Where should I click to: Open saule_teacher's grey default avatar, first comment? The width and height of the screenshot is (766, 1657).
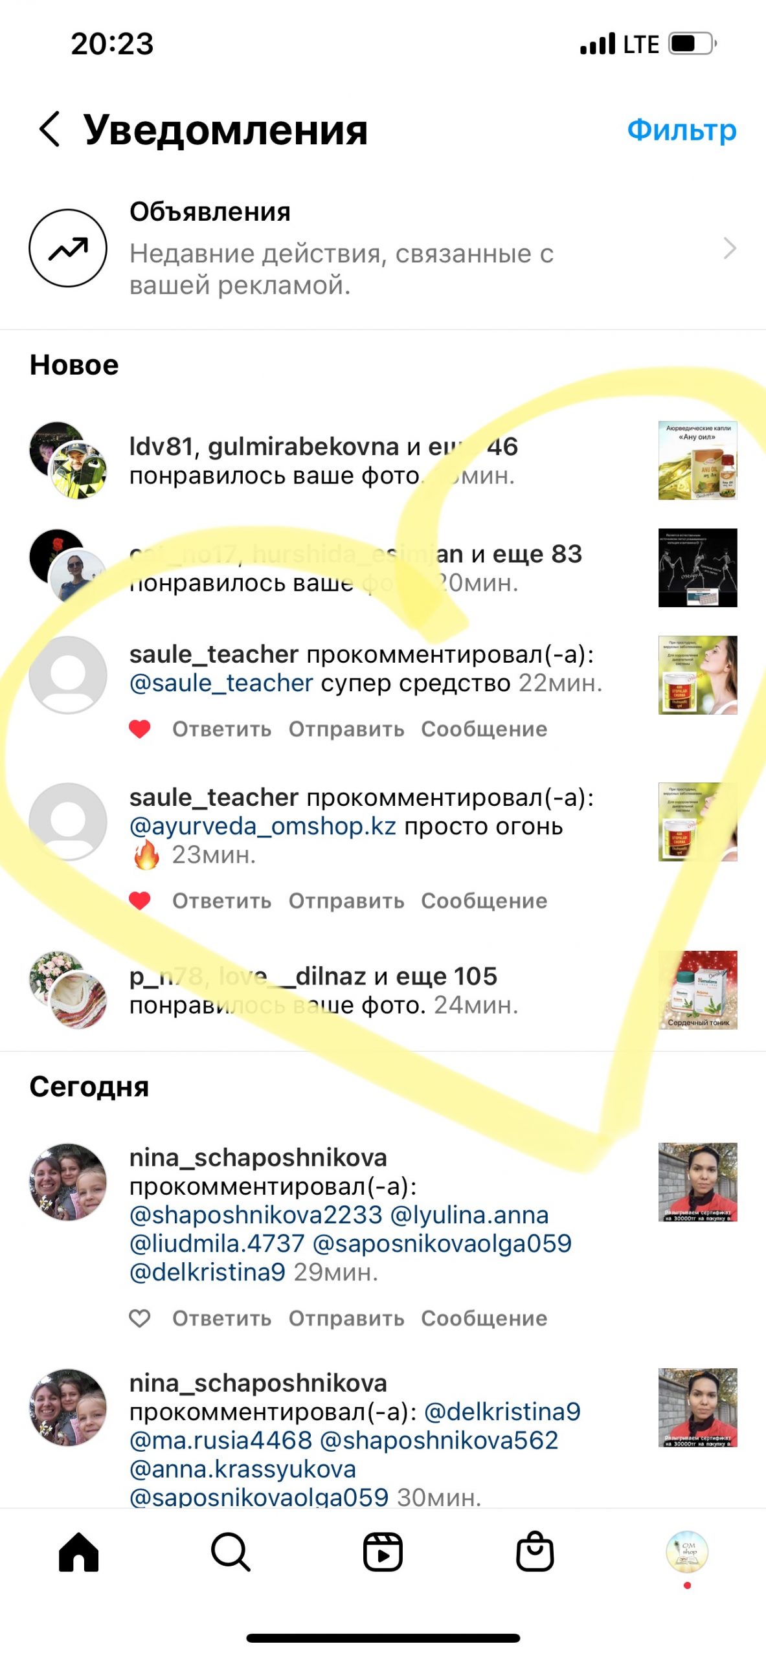(68, 675)
